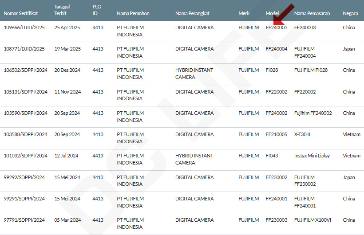Click model cell FF240003 in Model column
The width and height of the screenshot is (364, 235).
click(277, 27)
